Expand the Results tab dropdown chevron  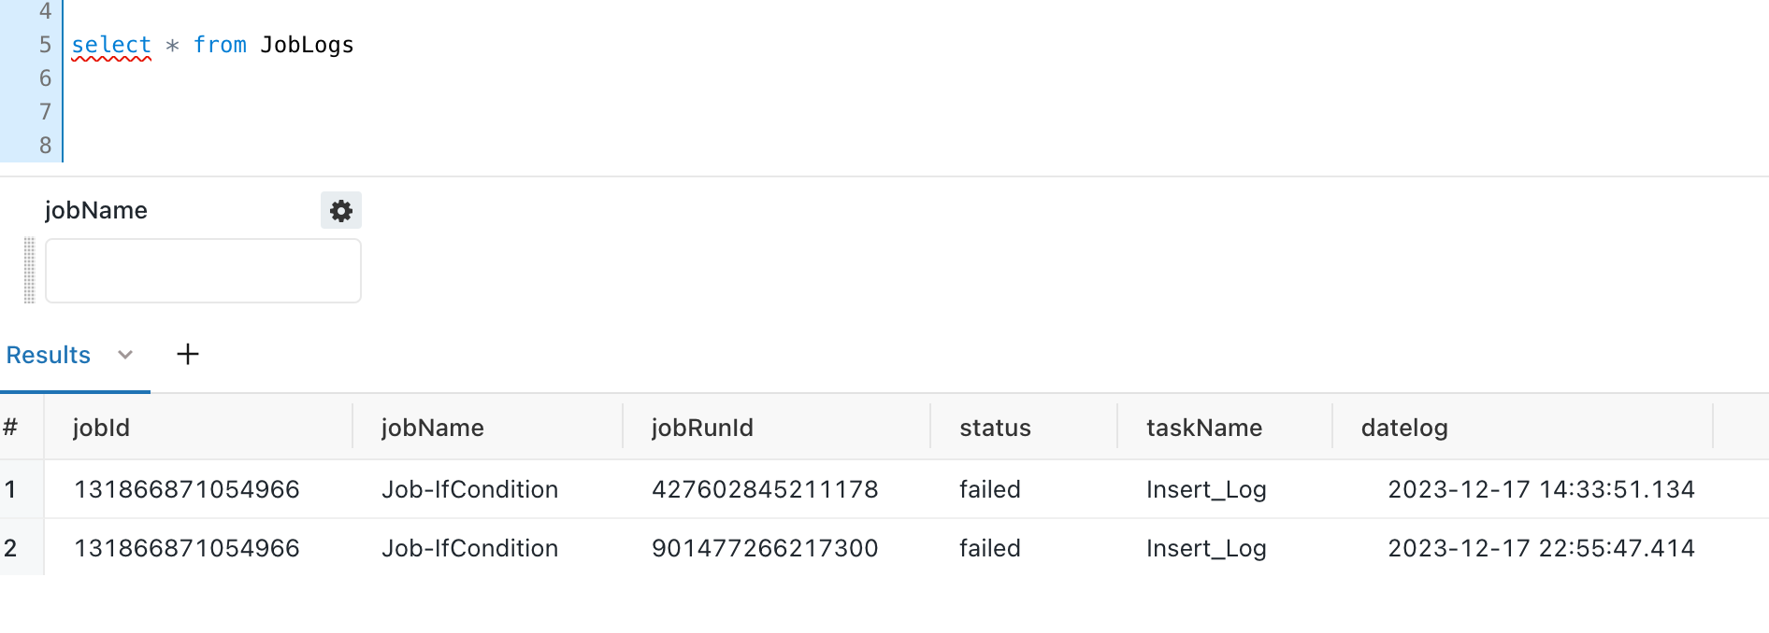(x=125, y=355)
